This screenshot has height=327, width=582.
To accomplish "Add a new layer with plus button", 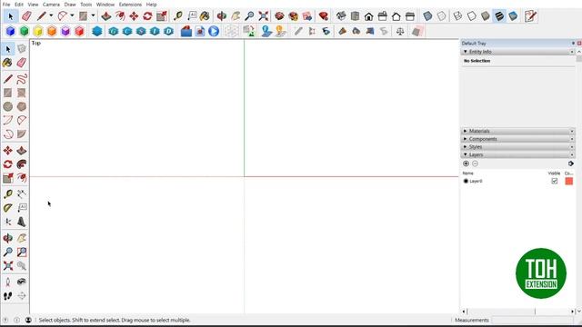I will click(x=466, y=163).
